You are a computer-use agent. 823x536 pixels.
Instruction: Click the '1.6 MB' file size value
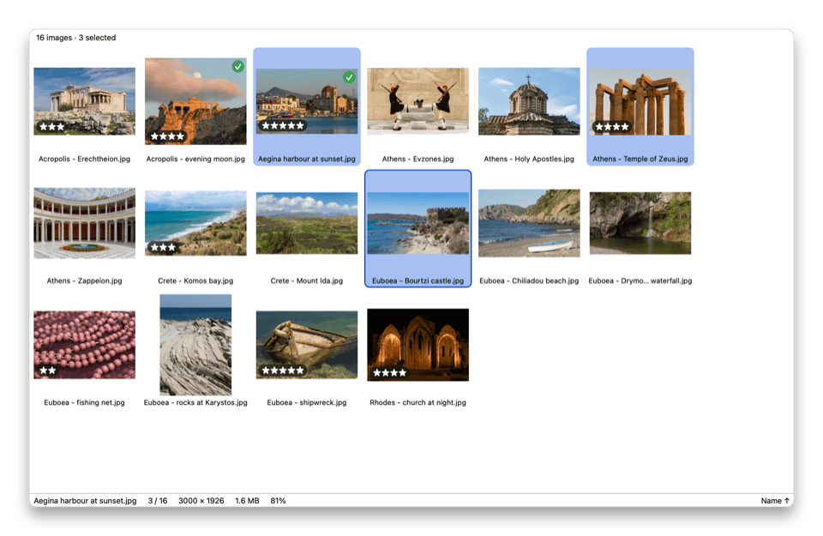pyautogui.click(x=247, y=501)
